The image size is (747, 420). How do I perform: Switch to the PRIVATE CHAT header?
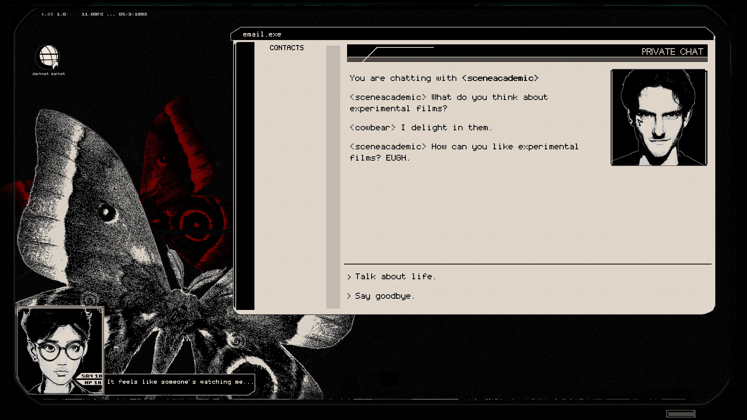(672, 51)
